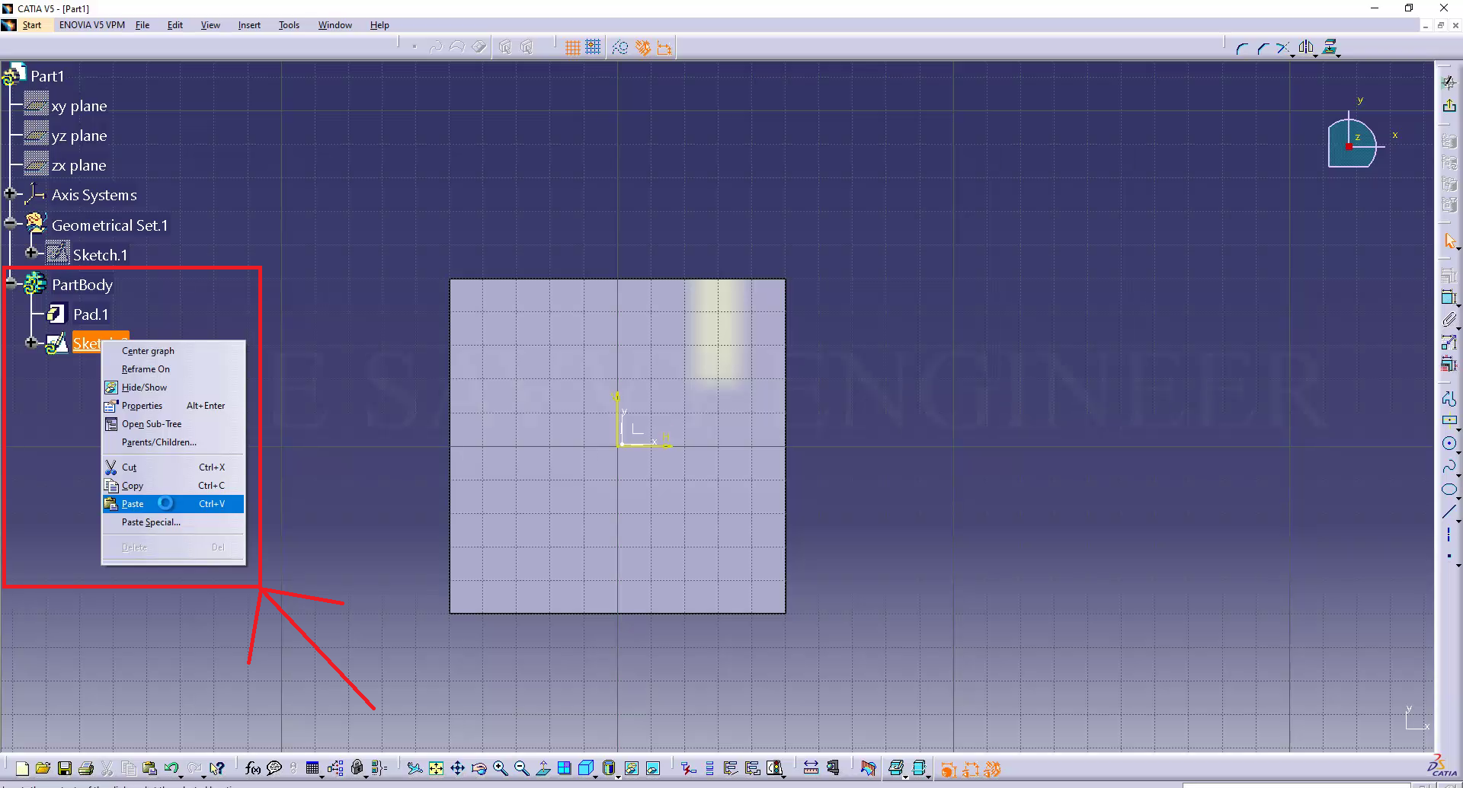Click the Measure Between icon
This screenshot has width=1463, height=788.
(811, 768)
